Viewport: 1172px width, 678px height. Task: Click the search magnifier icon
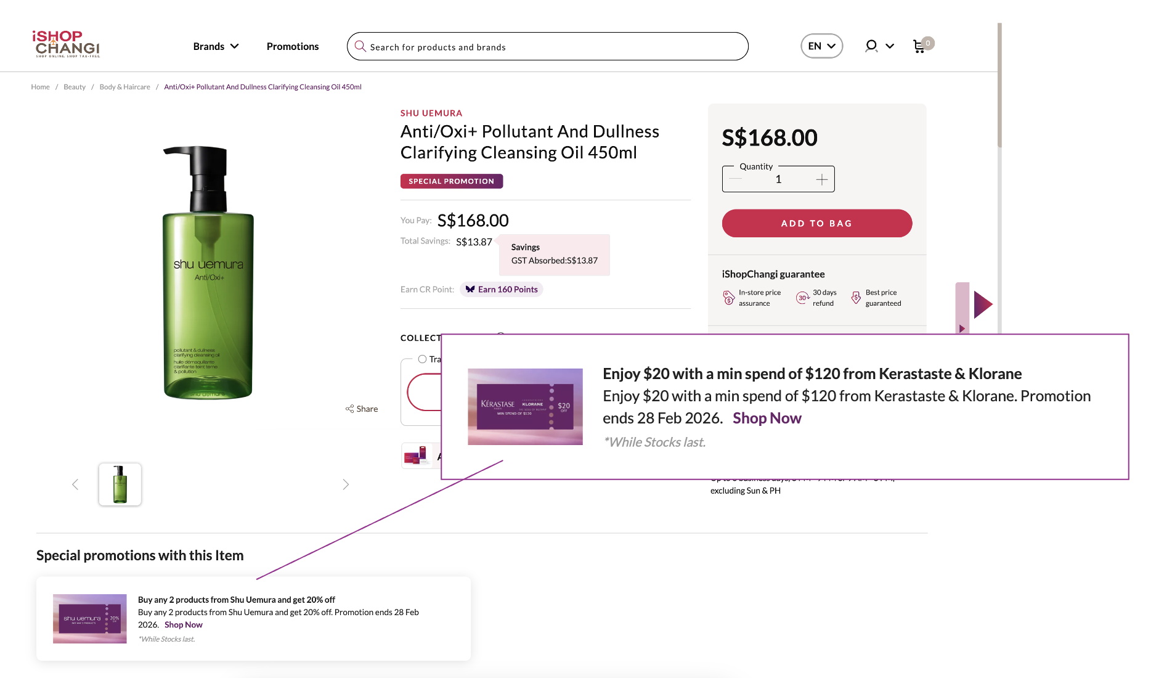(360, 47)
